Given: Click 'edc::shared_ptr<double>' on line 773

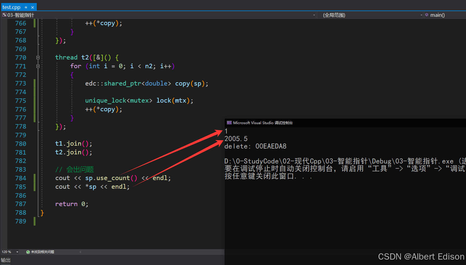Looking at the screenshot, I should (128, 83).
